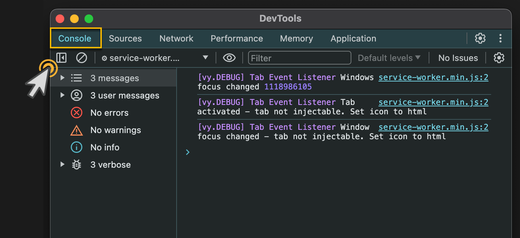Switch to the Performance tab
The image size is (520, 238).
237,38
